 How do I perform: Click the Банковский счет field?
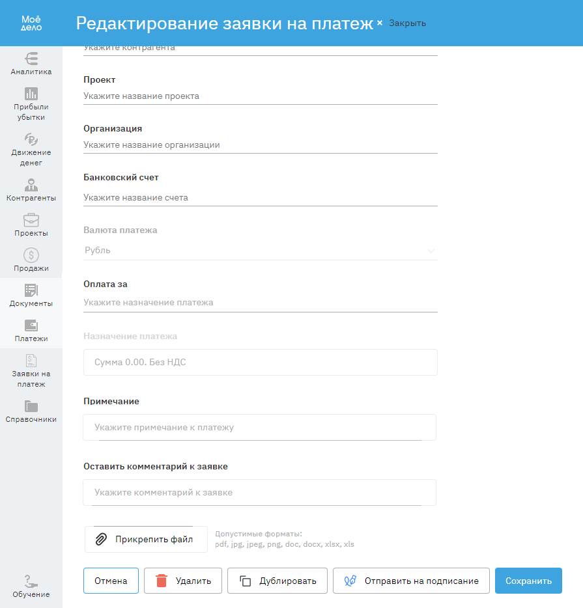[x=261, y=197]
